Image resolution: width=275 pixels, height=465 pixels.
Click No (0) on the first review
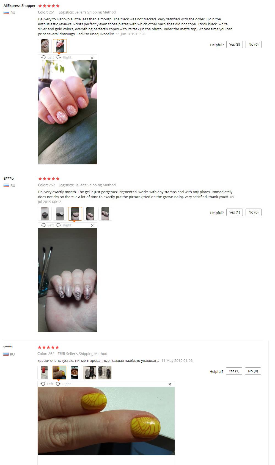pos(254,45)
